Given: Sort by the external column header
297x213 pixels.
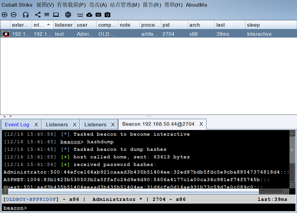Looking at the screenshot, I should point(21,25).
